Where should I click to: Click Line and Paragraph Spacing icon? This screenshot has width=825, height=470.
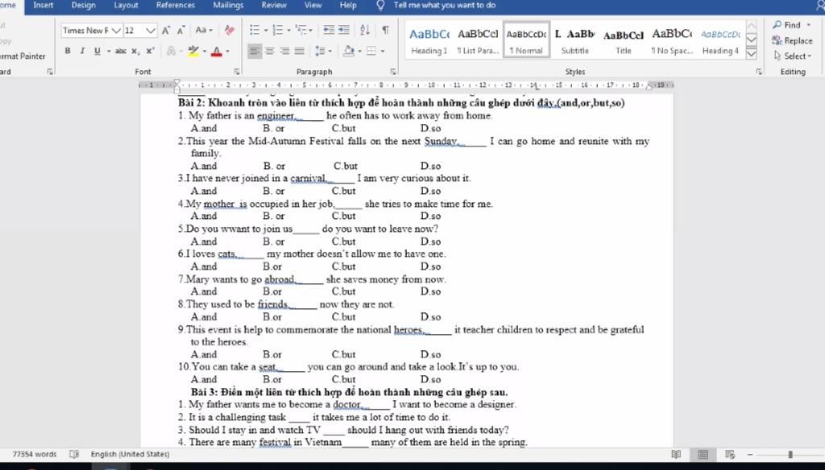320,51
